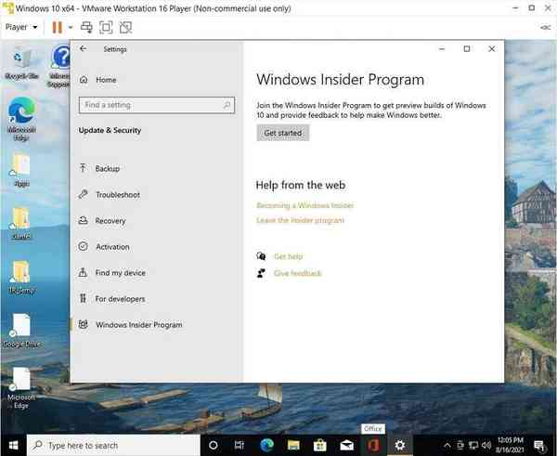Open Microsoft Store from the taskbar
557x456 pixels.
(x=320, y=445)
